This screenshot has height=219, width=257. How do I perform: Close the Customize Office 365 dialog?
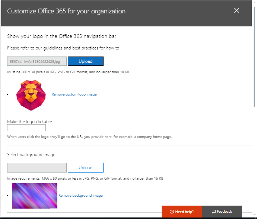pyautogui.click(x=237, y=10)
